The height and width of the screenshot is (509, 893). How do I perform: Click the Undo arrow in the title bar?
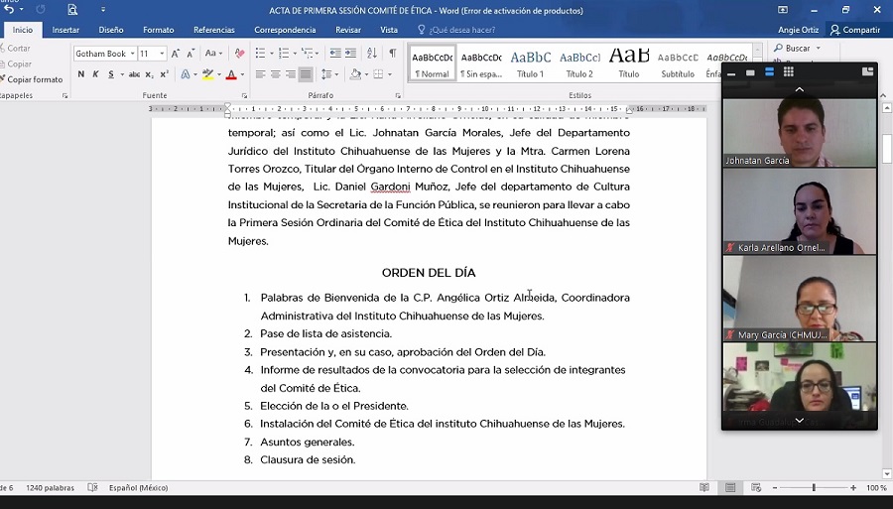[9, 10]
